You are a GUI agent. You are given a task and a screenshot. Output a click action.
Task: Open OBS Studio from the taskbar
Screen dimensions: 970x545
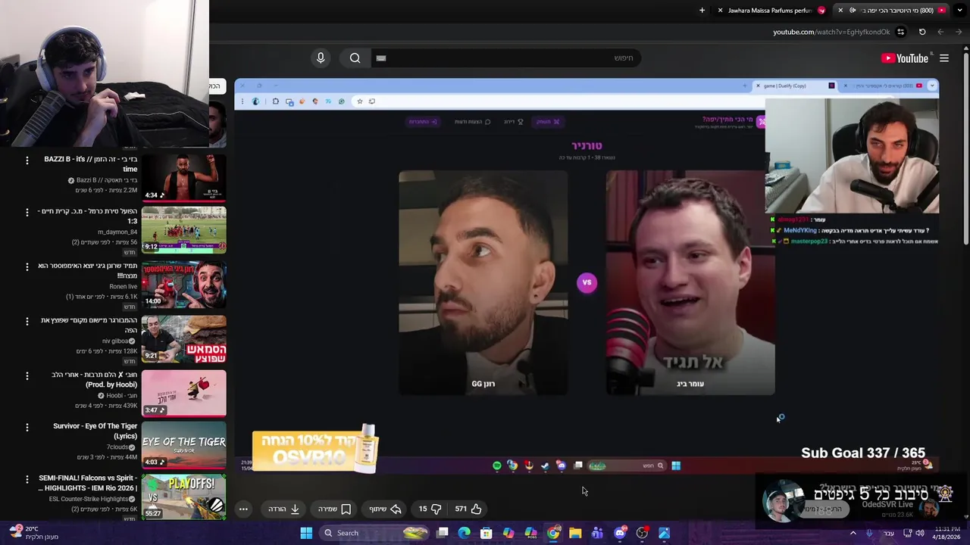tap(642, 533)
